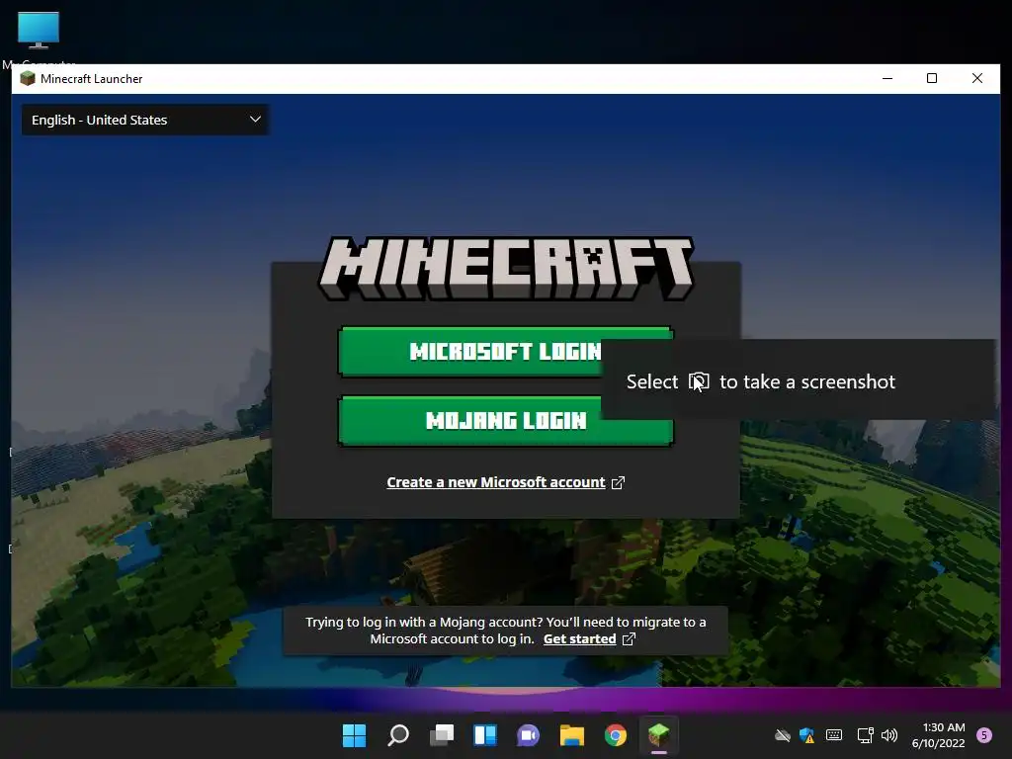Image resolution: width=1012 pixels, height=759 pixels.
Task: Click external link icon beside Create account
Action: [618, 482]
